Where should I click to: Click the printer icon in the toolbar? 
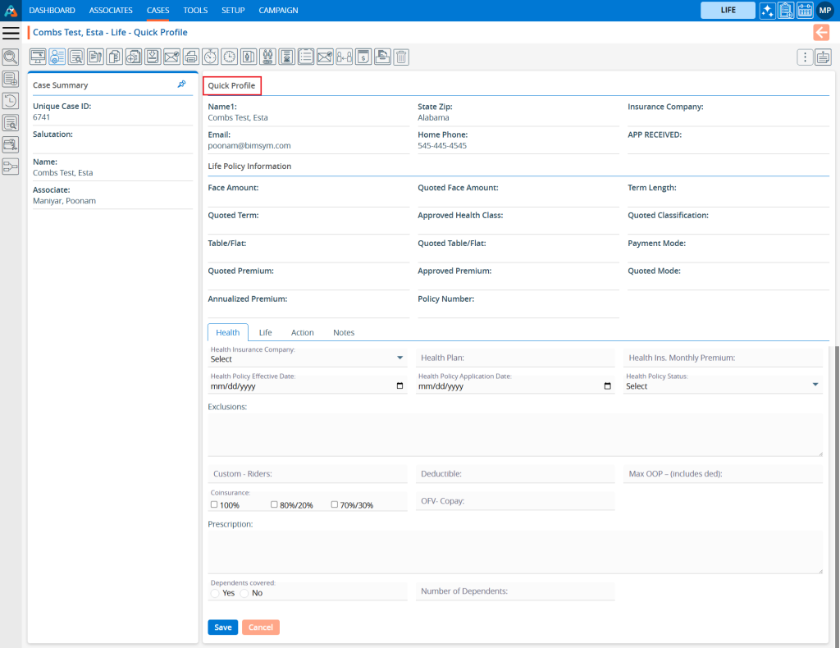coord(191,57)
